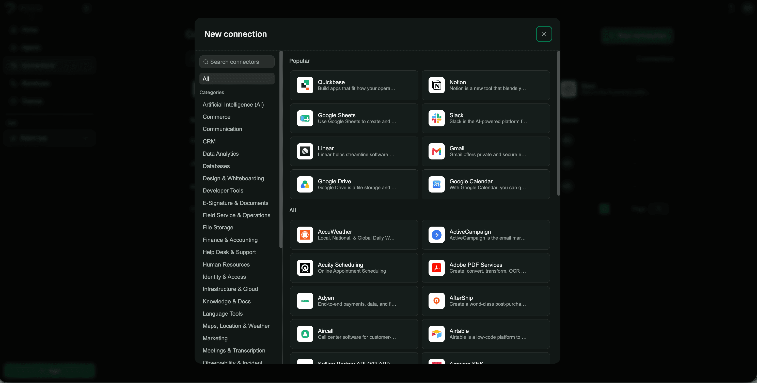The width and height of the screenshot is (757, 383).
Task: Select the Adyen description text
Action: point(357,304)
